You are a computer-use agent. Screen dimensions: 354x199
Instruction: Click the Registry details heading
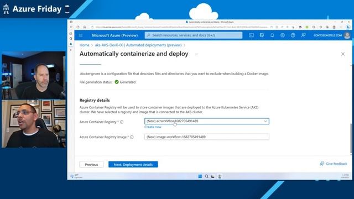tap(95, 100)
